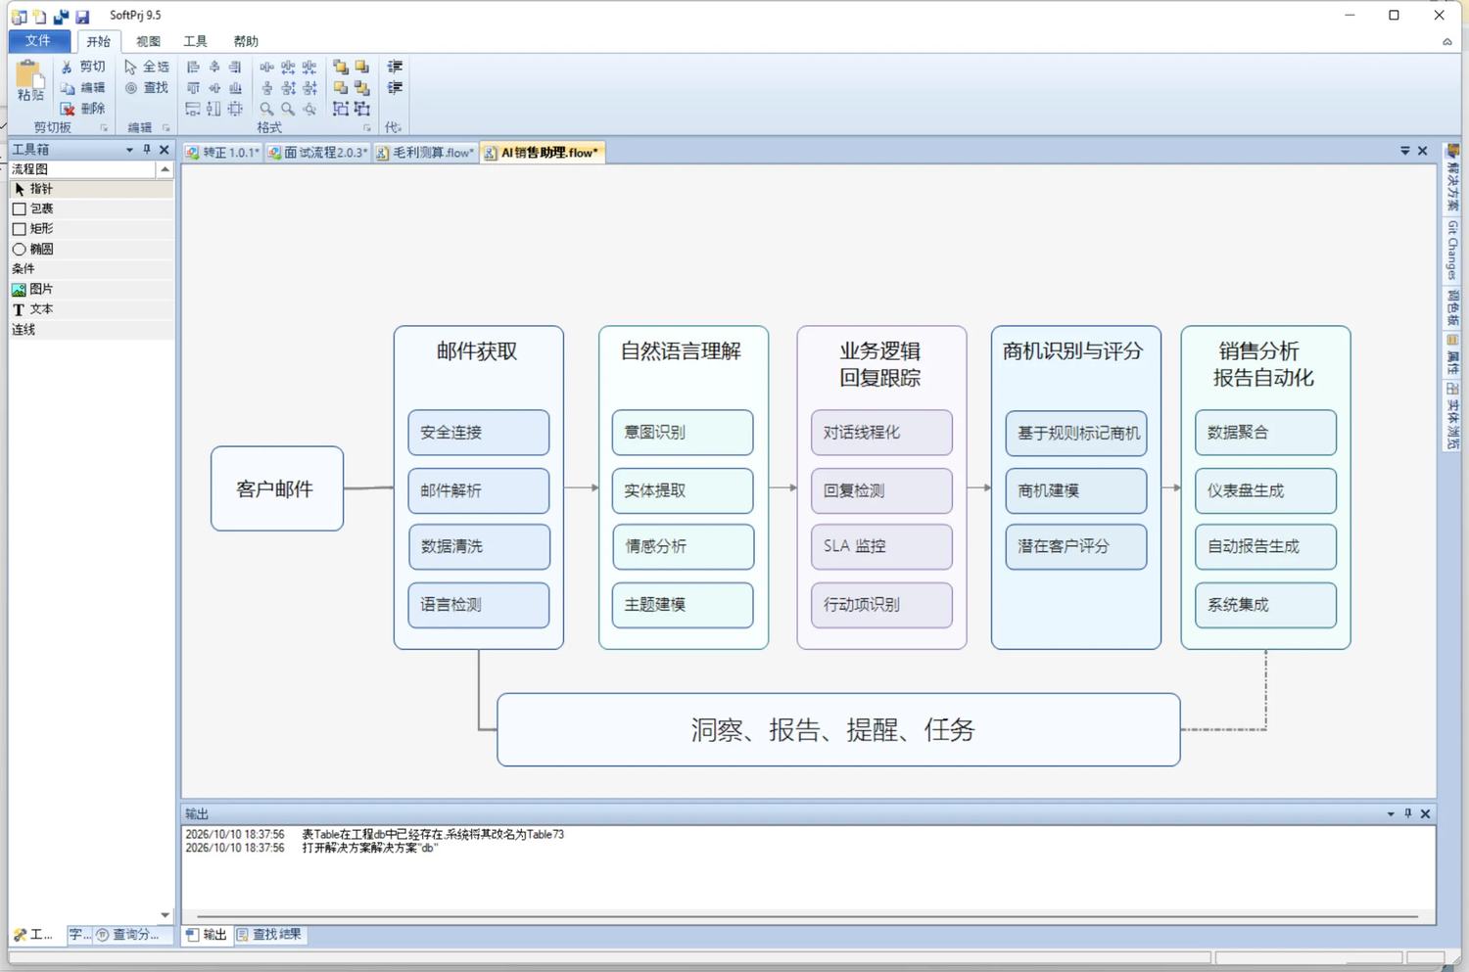This screenshot has width=1469, height=972.
Task: Select the 洞察、报告、提醒、任务 box on canvas
Action: pyautogui.click(x=838, y=729)
